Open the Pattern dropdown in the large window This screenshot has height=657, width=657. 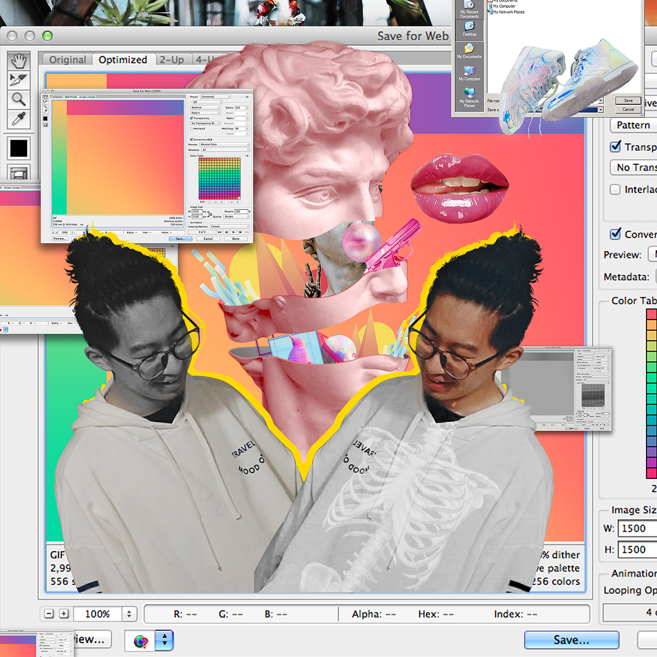[x=633, y=125]
